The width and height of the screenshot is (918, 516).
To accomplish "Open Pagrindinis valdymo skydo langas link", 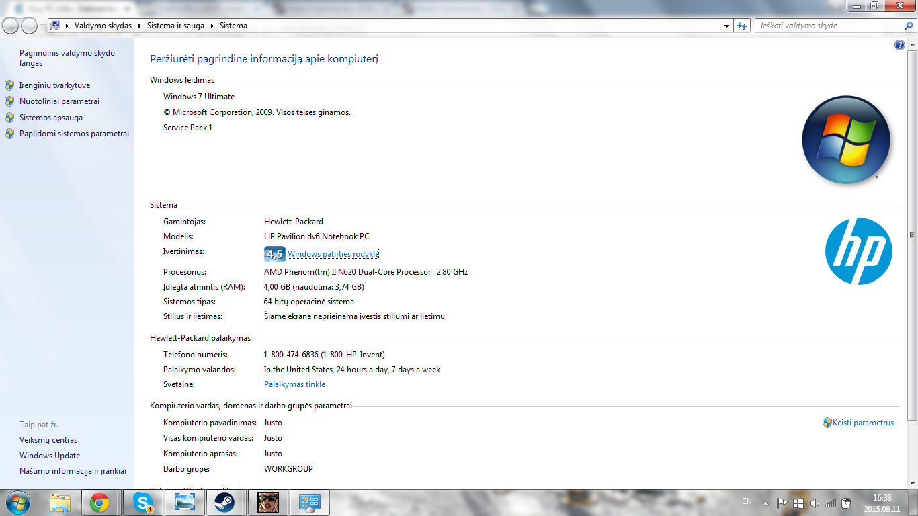I will pos(67,58).
